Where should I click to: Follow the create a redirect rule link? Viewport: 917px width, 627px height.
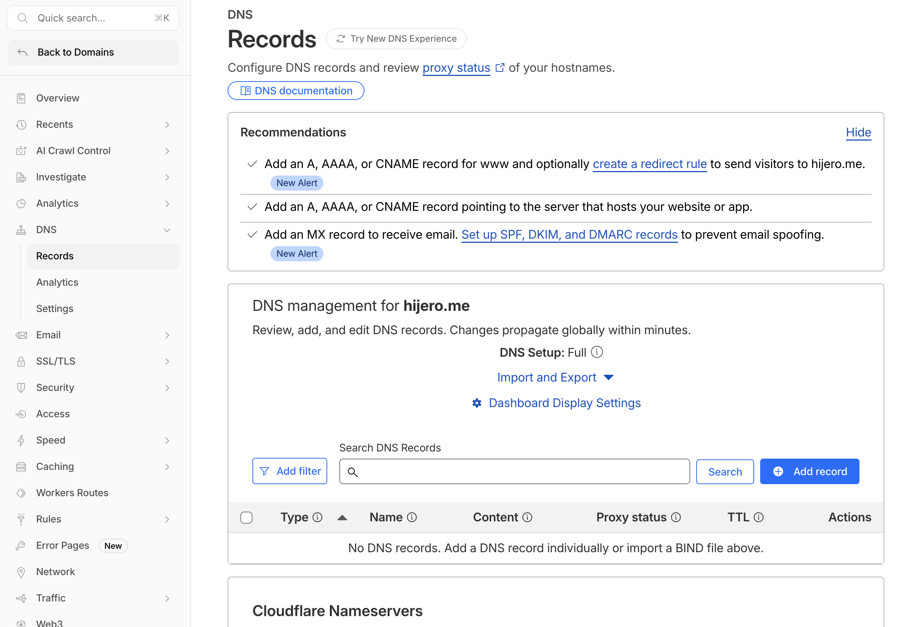click(650, 164)
